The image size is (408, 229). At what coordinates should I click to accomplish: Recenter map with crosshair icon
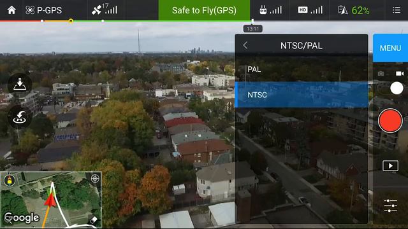point(95,178)
